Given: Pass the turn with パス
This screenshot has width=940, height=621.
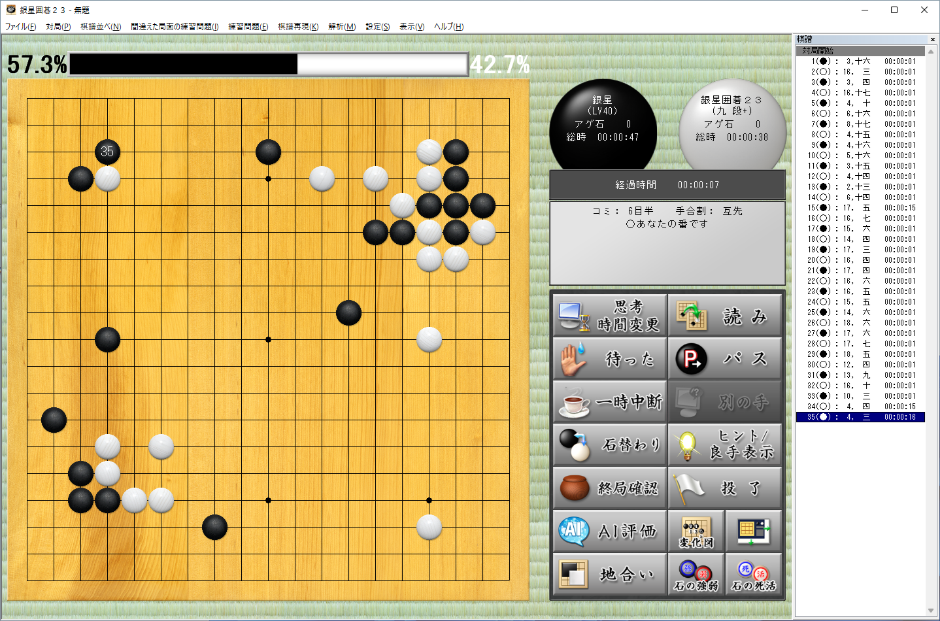Looking at the screenshot, I should [x=725, y=358].
